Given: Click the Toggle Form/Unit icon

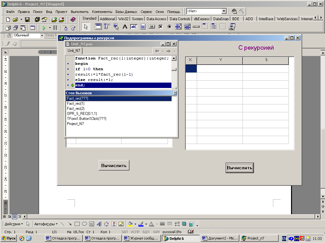Looking at the screenshot, I should [x=23, y=28].
